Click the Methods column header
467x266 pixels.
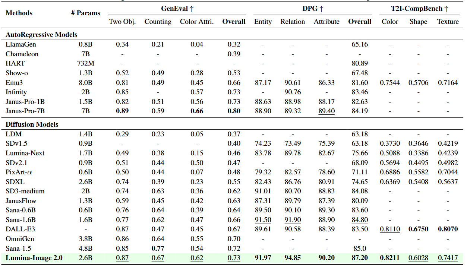[19, 13]
